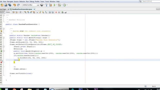
Task: Build the project with the hammer icon
Action: point(46,5)
